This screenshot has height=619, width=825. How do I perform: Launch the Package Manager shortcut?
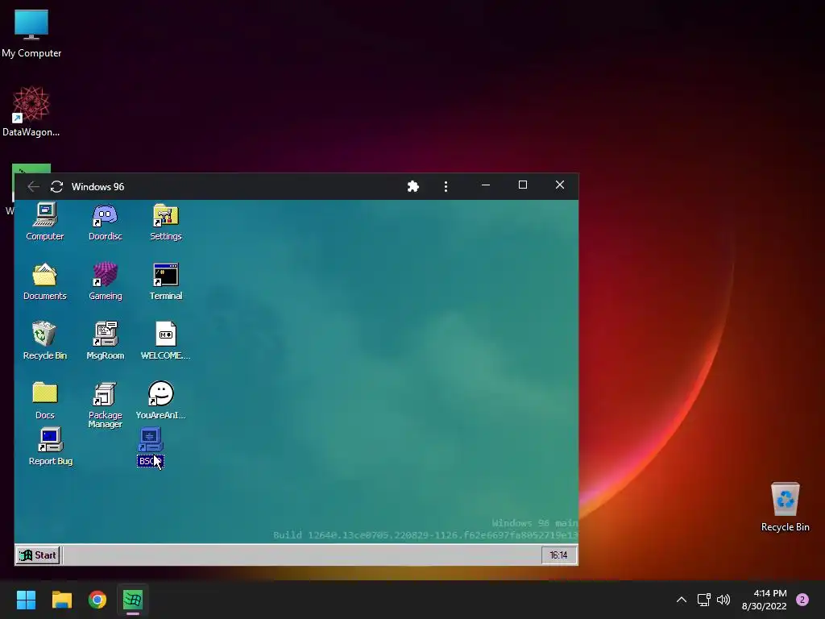[x=106, y=405]
